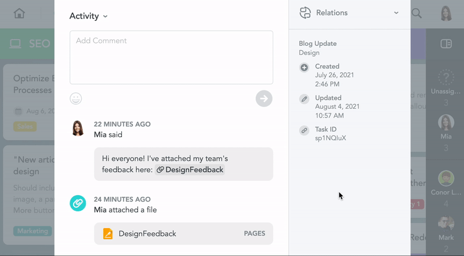Open the DesignFeedback link in Mia's comment
This screenshot has width=464, height=256.
190,170
